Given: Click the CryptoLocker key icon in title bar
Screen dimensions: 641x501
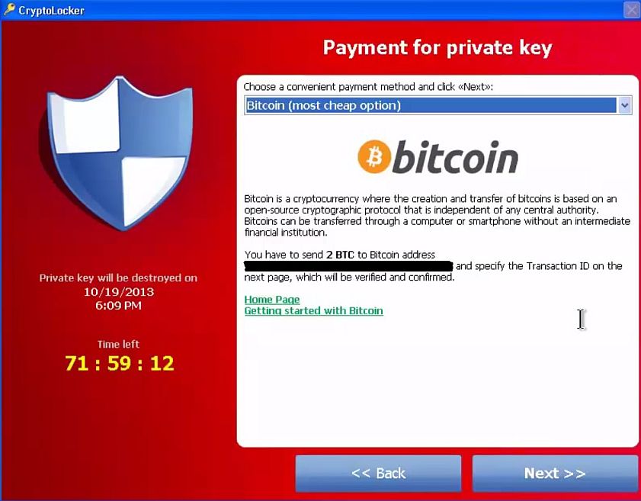Looking at the screenshot, I should pos(9,9).
